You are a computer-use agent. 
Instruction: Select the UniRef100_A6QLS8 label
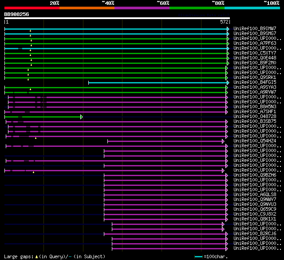[x=255, y=195]
